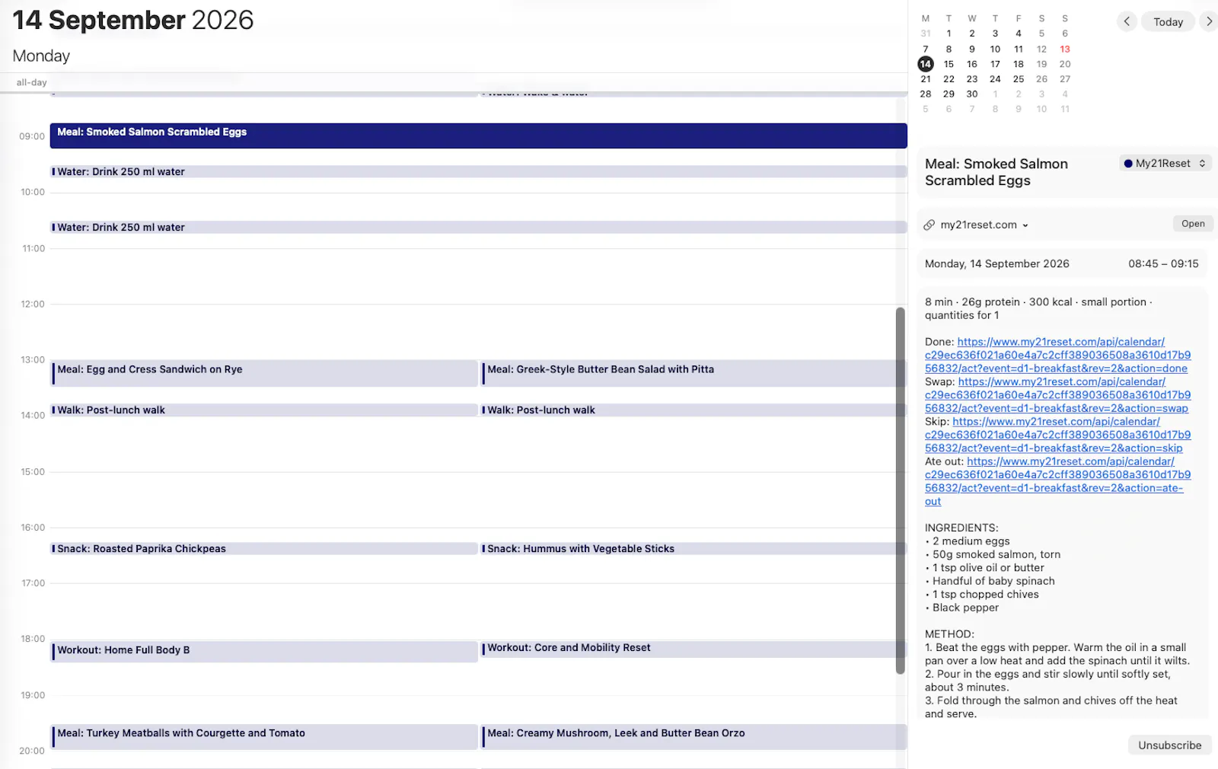Select the Egg and Cress Sandwich on Rye event

pos(264,373)
